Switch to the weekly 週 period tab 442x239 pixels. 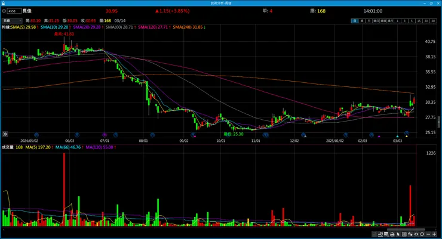pyautogui.click(x=361, y=21)
